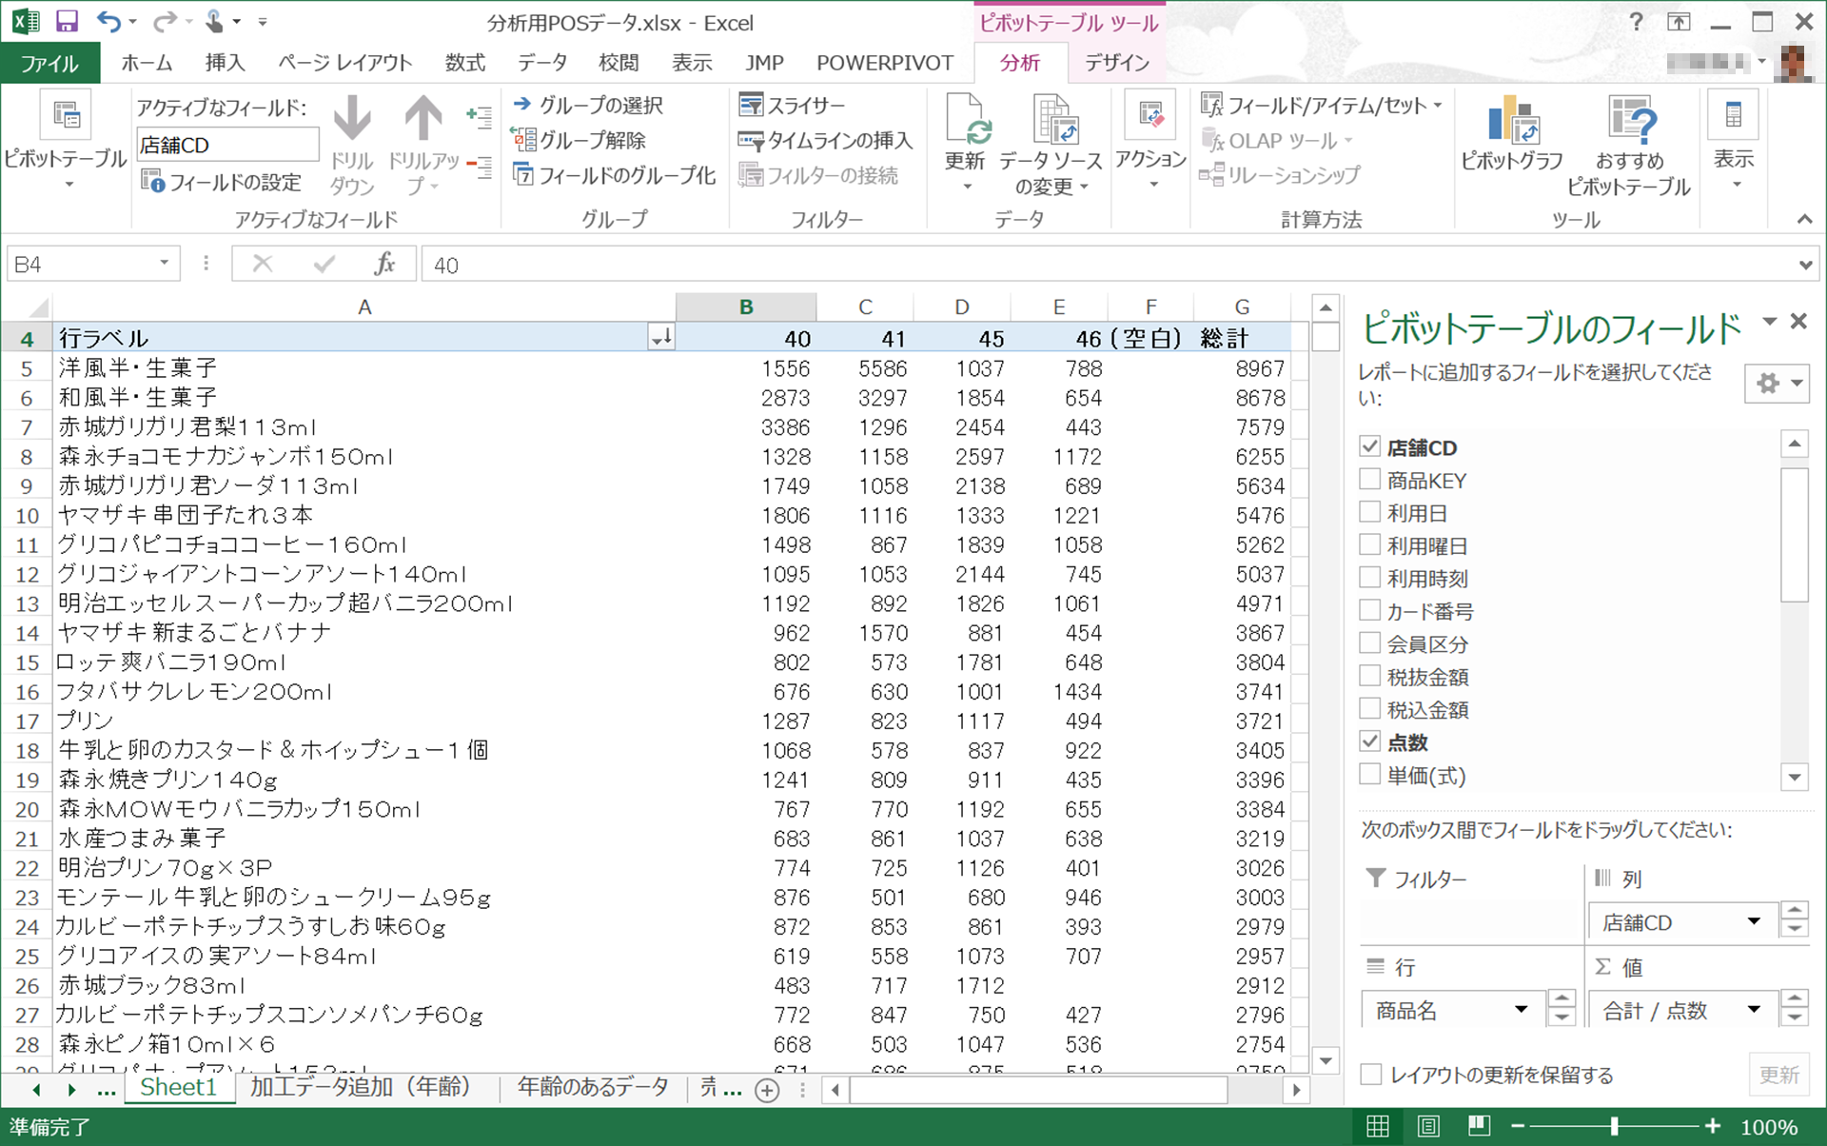Screen dimensions: 1827x1146
Task: Click the 更新 button in fields pane
Action: [x=1778, y=1075]
